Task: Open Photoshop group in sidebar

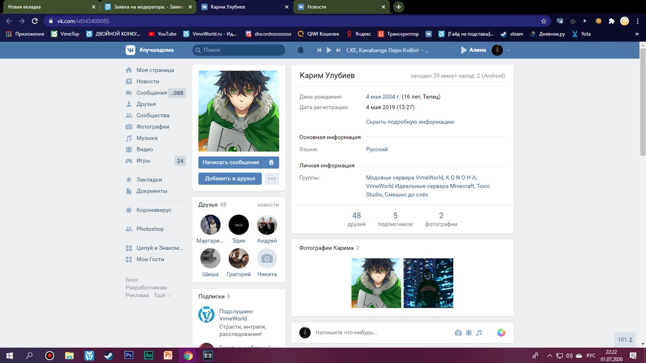Action: click(150, 229)
